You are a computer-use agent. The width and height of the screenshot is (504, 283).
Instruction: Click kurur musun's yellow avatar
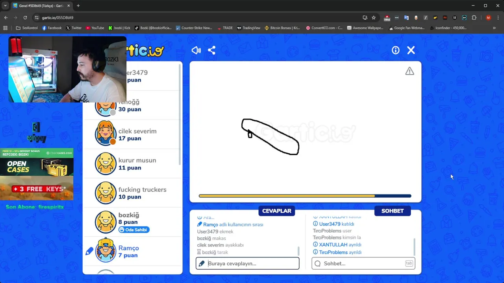click(x=106, y=164)
